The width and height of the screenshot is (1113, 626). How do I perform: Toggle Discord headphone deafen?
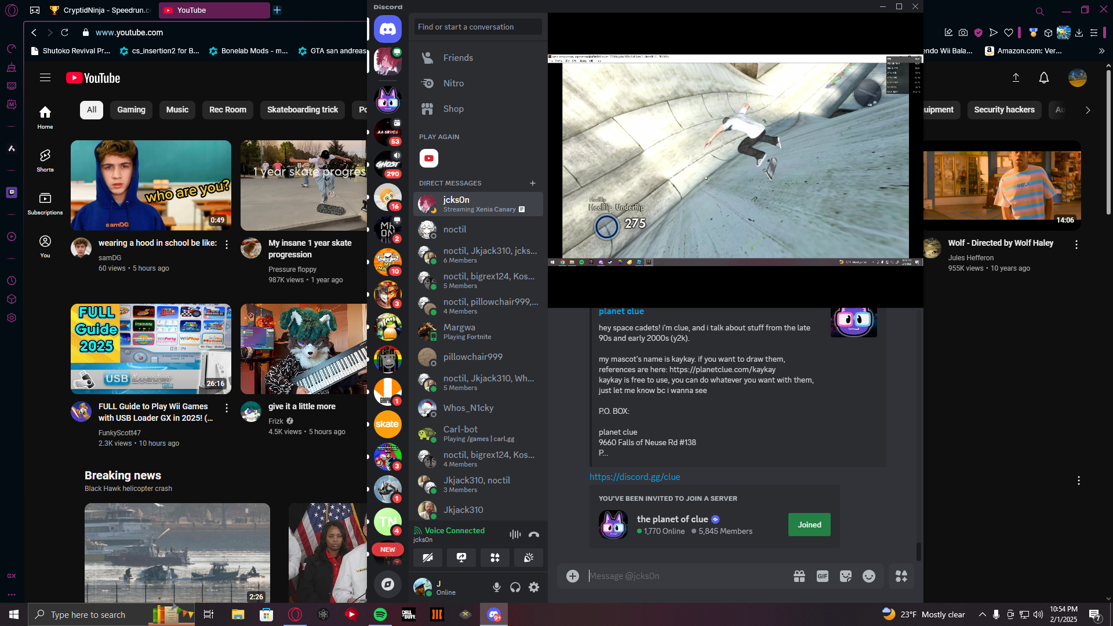point(515,587)
